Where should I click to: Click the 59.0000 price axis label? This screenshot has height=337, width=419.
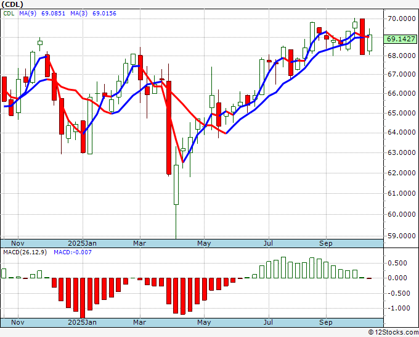pos(401,236)
